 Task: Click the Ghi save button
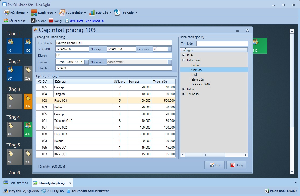[214, 165]
